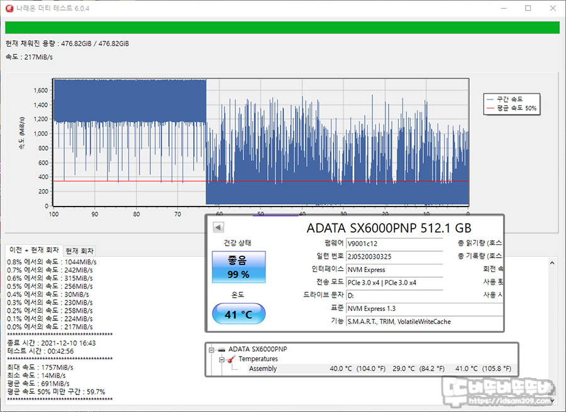Click the serial number field 2J0520030325
The width and height of the screenshot is (566, 412).
tap(394, 257)
